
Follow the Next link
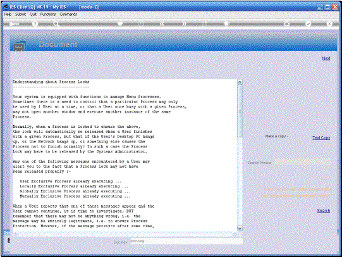326,58
